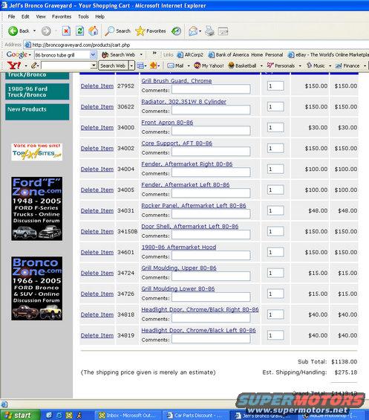This screenshot has height=420, width=369.
Task: Open Google search box dropdown arrow
Action: pyautogui.click(x=93, y=55)
